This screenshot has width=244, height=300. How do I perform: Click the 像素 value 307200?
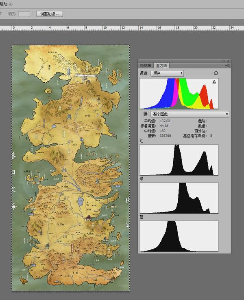[166, 136]
